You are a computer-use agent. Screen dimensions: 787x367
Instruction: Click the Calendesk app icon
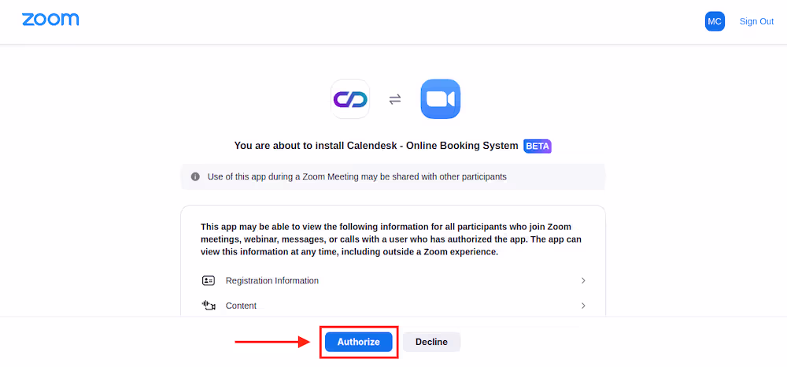pos(350,99)
